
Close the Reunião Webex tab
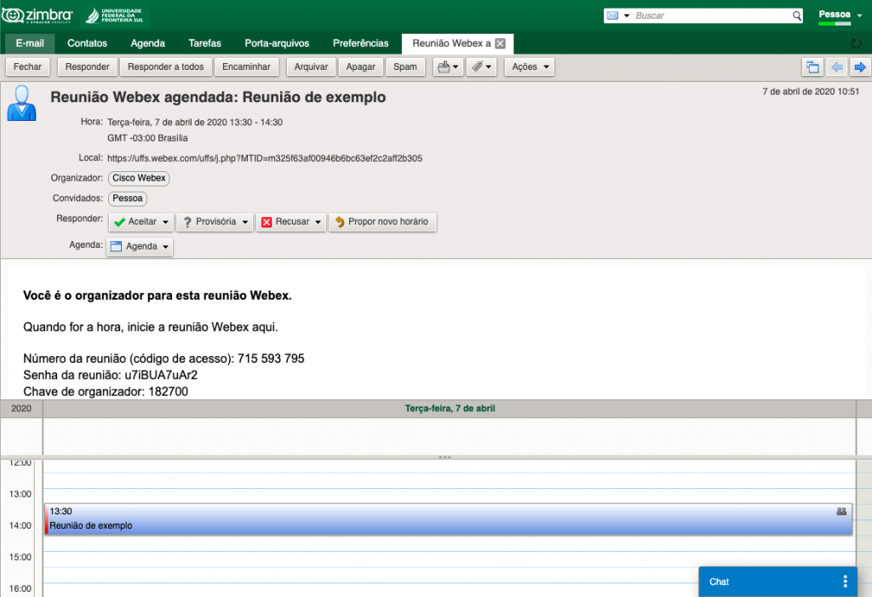coord(501,43)
